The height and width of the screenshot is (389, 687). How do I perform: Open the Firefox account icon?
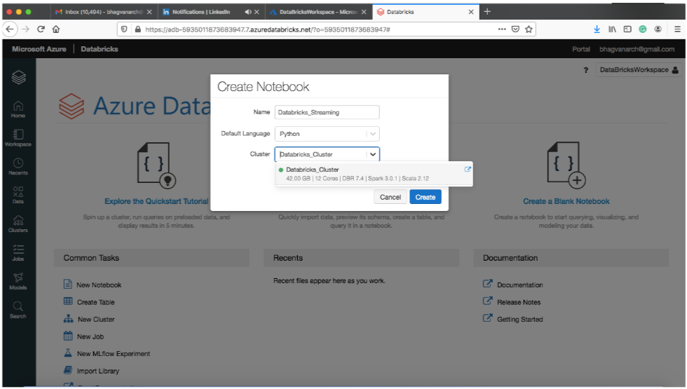[658, 29]
